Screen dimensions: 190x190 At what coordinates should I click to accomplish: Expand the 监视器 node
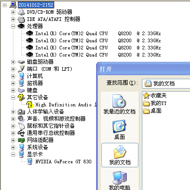[x=13, y=83]
